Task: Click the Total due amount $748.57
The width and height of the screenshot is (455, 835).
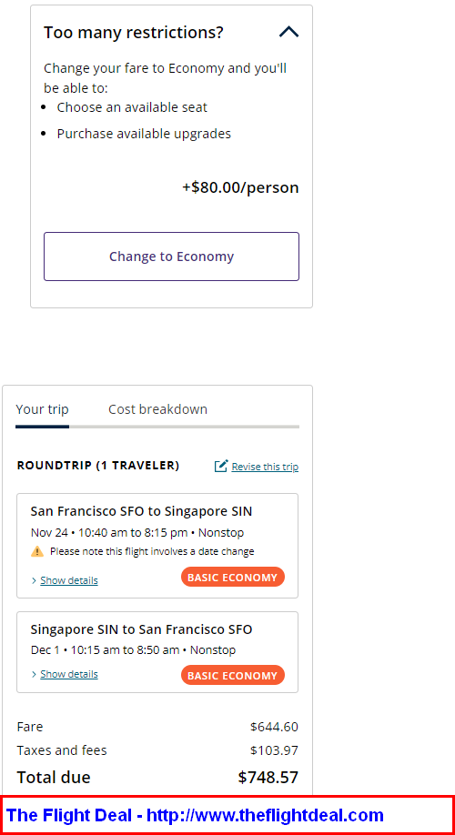Action: 268,778
